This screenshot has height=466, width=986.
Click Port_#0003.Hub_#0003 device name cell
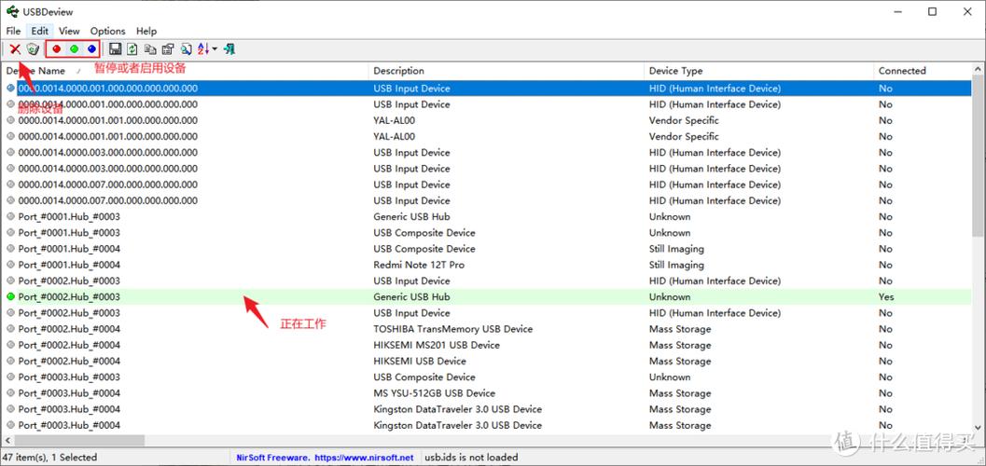[x=69, y=377]
